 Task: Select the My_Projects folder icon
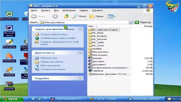pos(90,36)
